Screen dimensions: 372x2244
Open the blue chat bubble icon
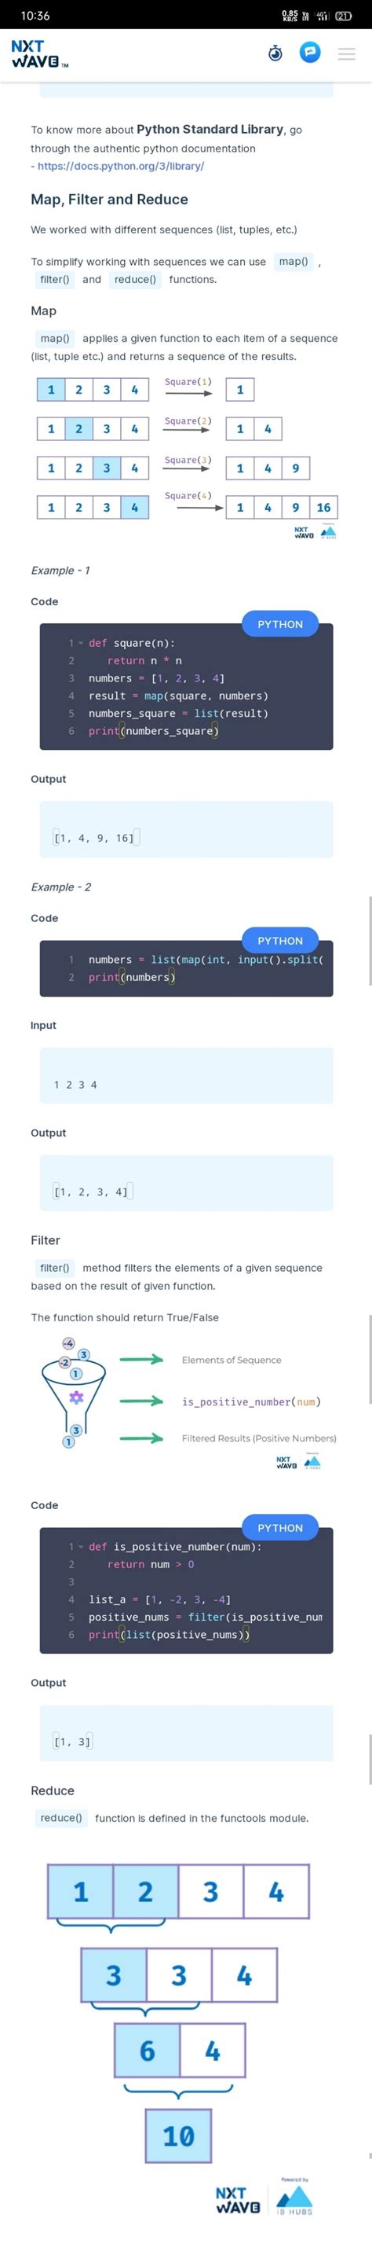point(309,53)
